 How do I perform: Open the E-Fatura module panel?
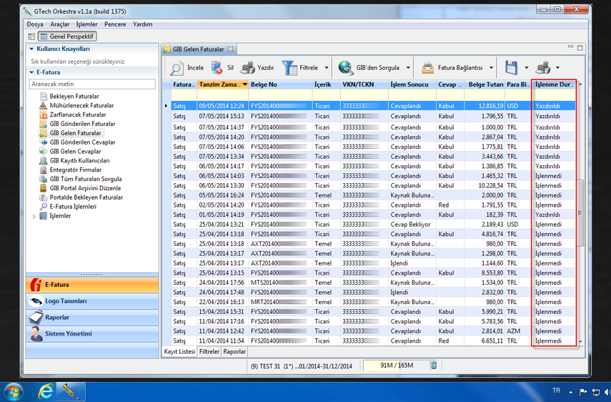(x=92, y=285)
